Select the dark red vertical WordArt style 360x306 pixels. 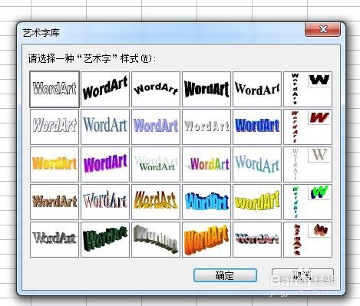308,127
